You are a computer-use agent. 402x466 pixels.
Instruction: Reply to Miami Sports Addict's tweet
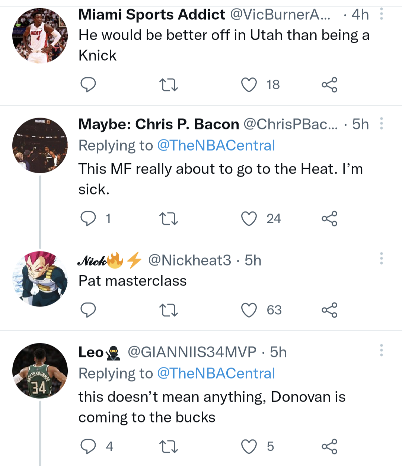88,85
